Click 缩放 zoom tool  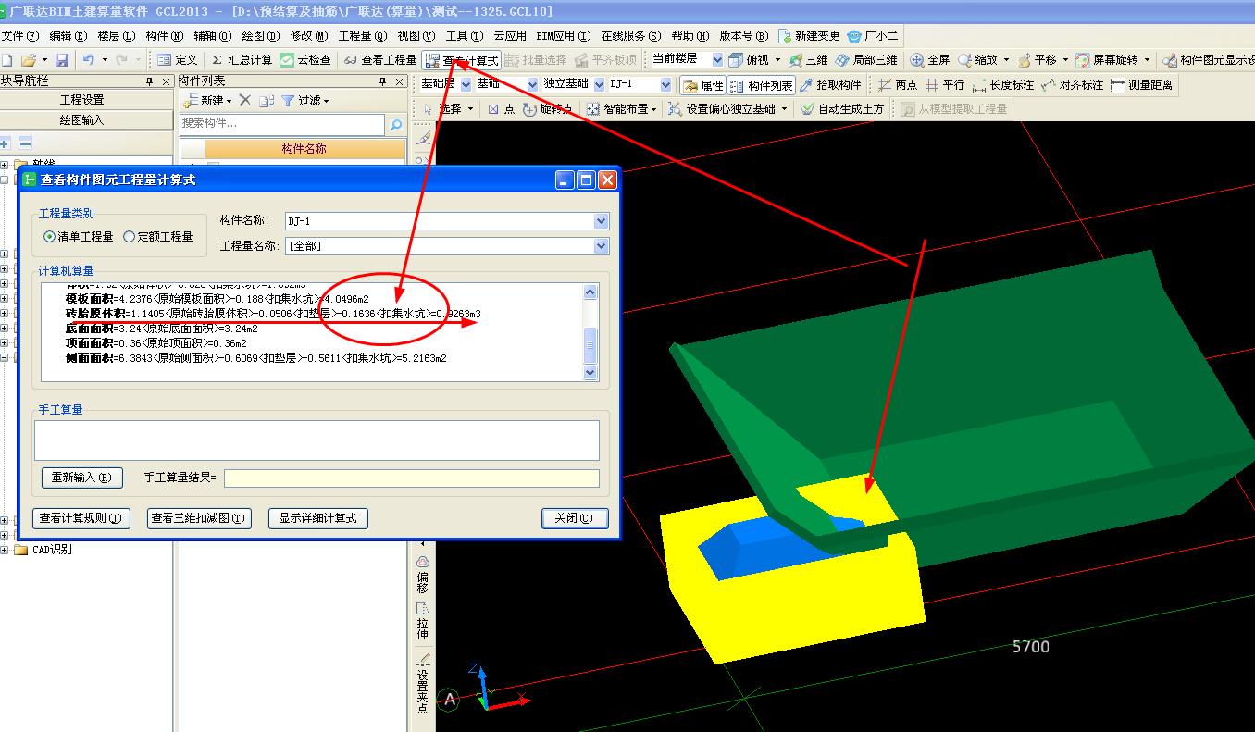tap(978, 59)
